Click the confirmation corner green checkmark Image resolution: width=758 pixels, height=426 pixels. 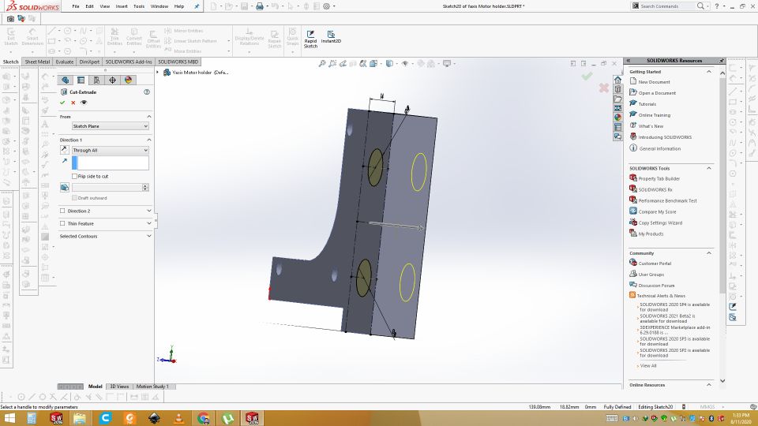click(587, 76)
